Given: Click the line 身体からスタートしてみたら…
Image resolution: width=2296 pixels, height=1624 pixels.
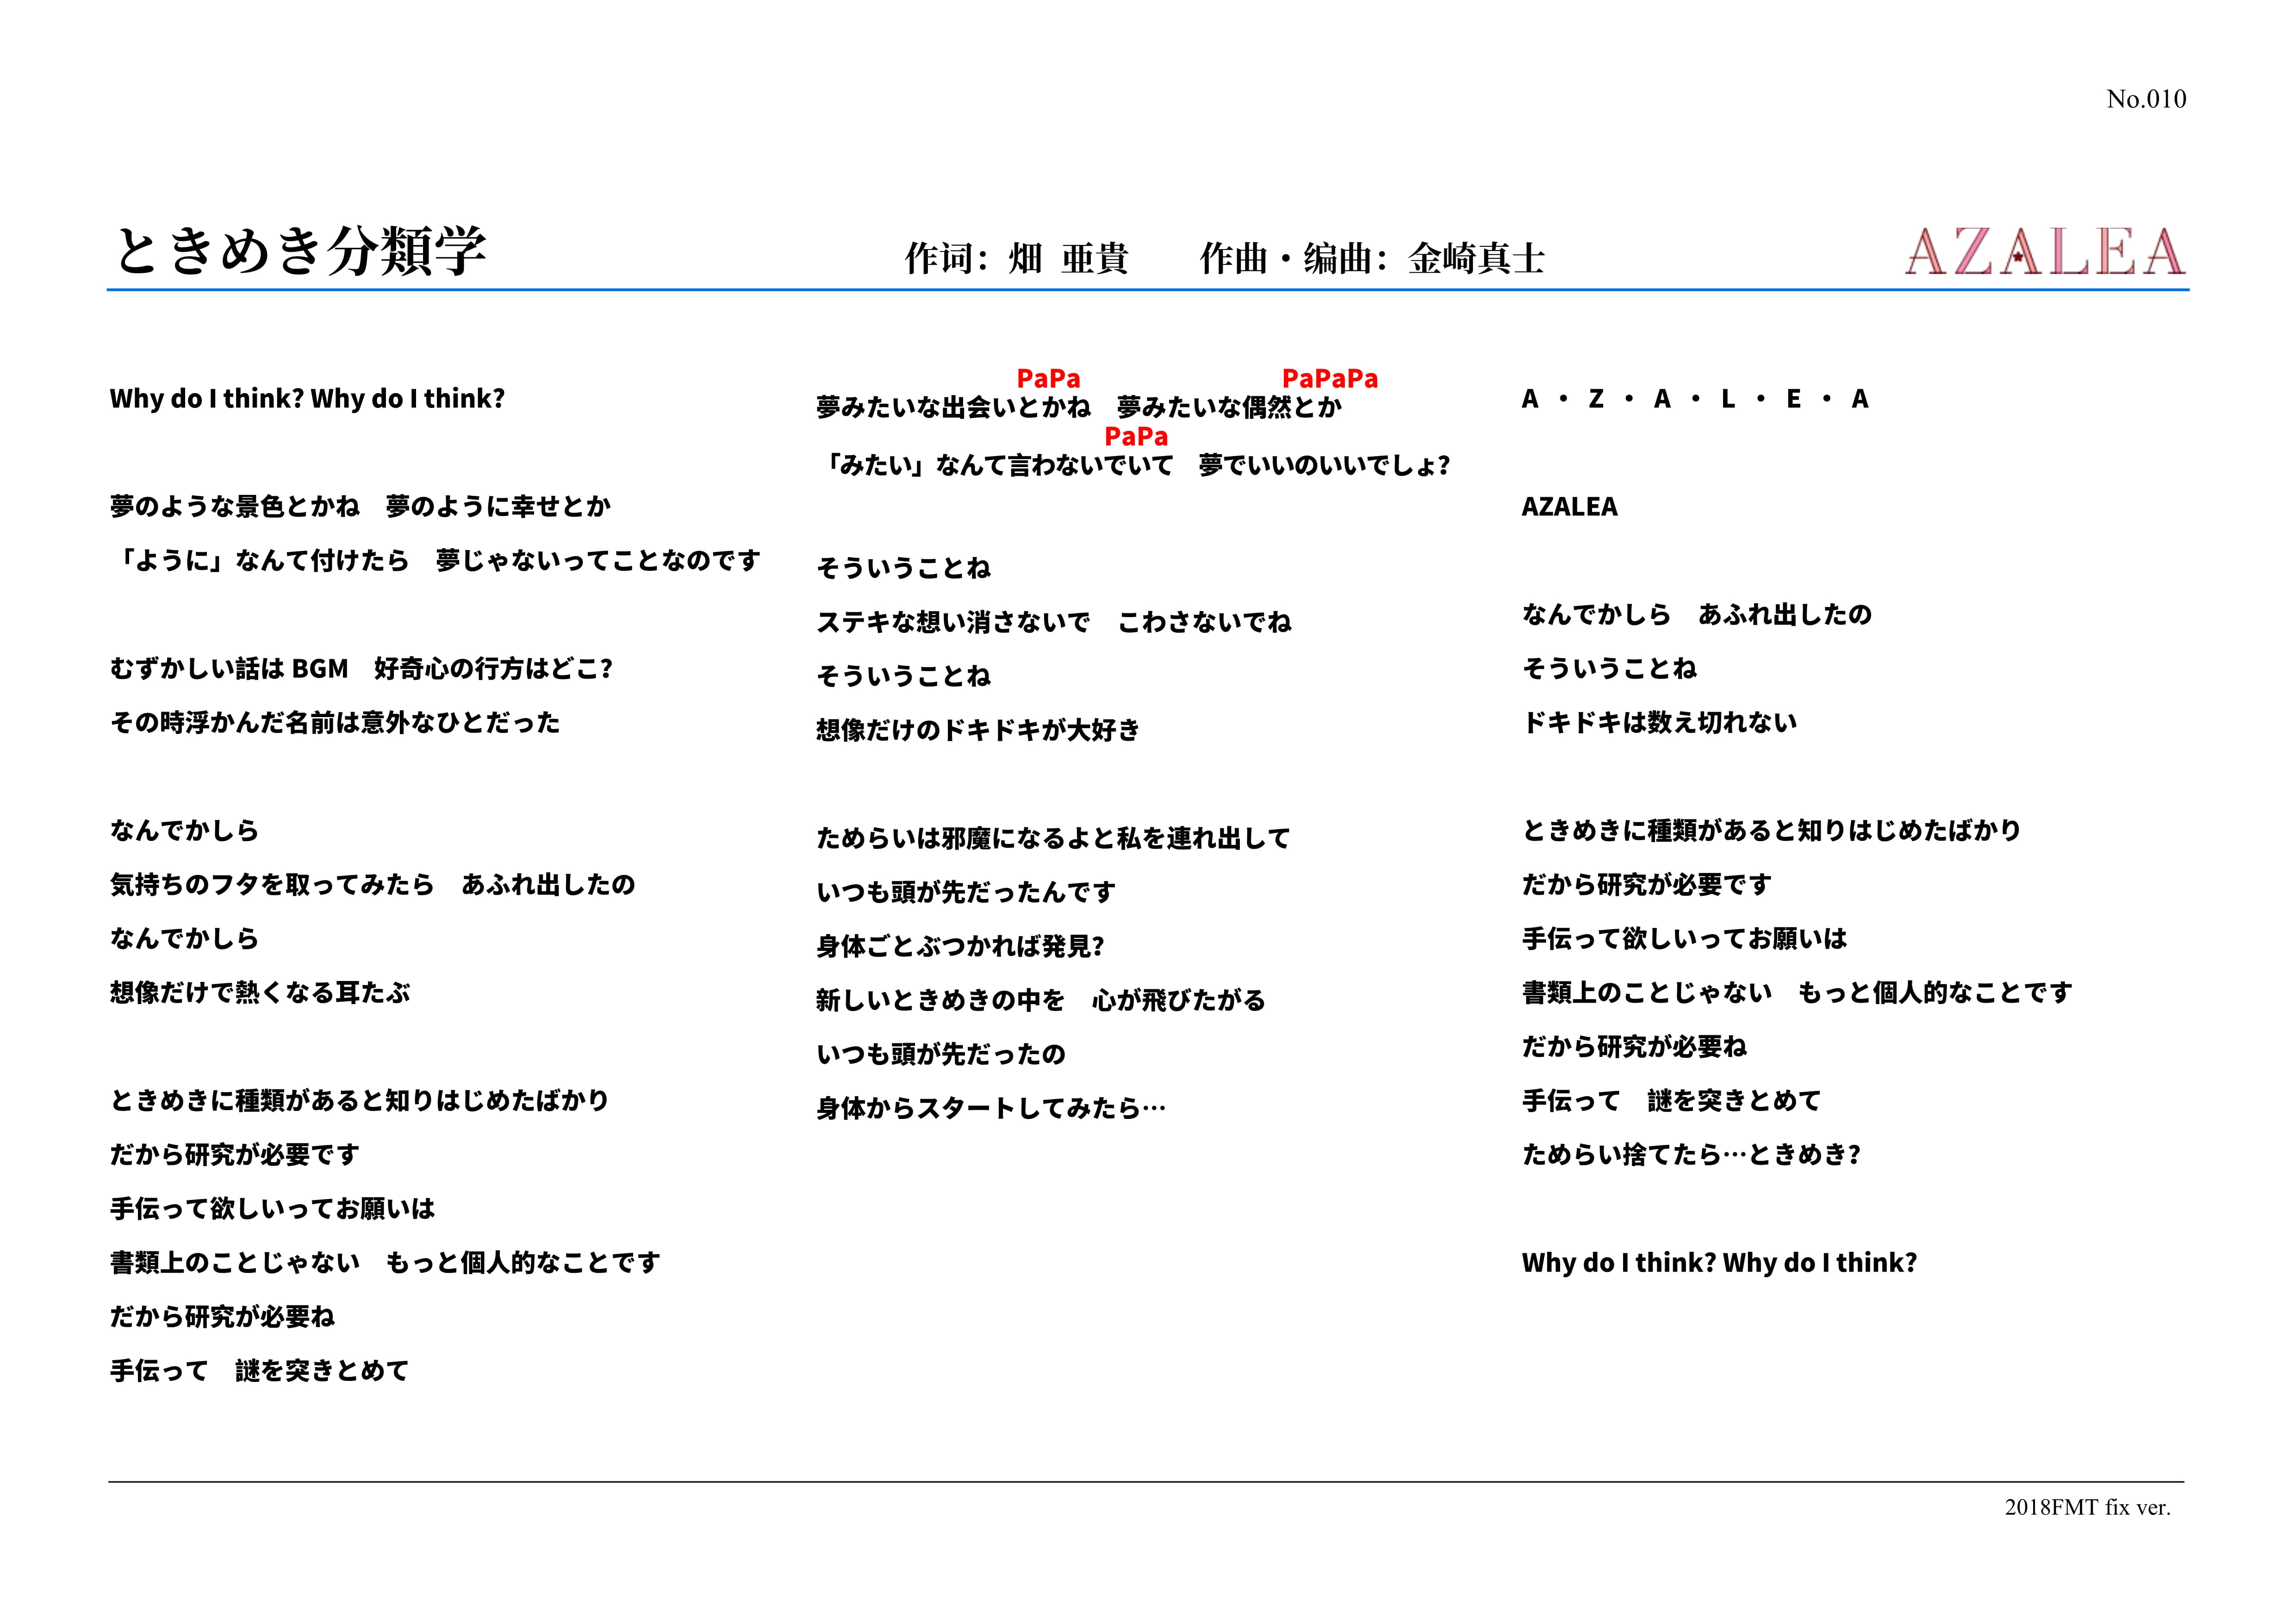Looking at the screenshot, I should [990, 1108].
